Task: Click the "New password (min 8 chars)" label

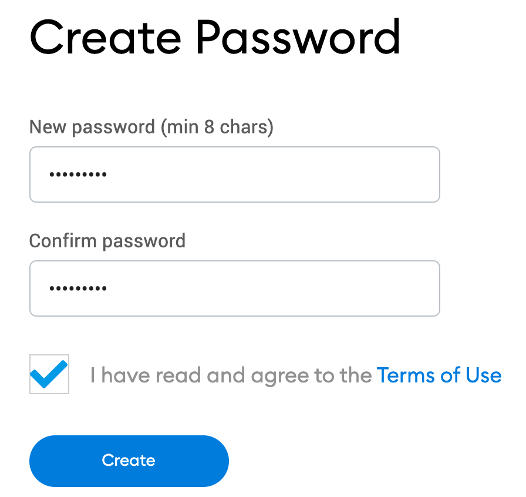Action: tap(151, 126)
